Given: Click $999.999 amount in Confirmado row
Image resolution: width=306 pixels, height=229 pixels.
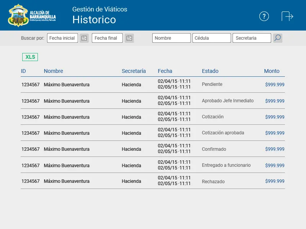Looking at the screenshot, I should pos(275,149).
